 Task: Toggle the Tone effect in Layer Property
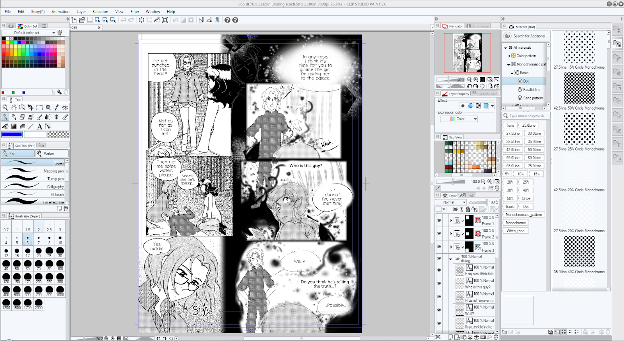point(478,106)
